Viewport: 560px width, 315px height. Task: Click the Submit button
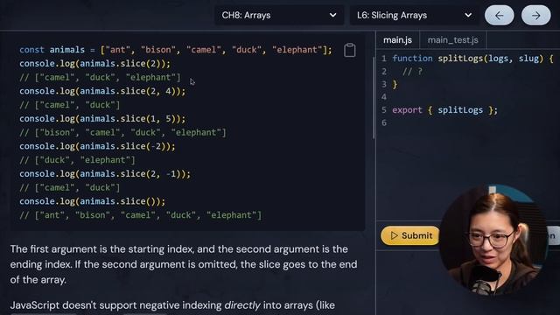410,235
